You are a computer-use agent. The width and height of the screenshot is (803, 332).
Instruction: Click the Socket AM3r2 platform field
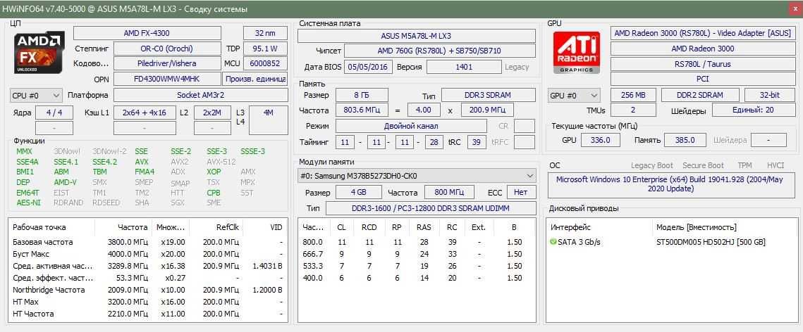point(201,96)
